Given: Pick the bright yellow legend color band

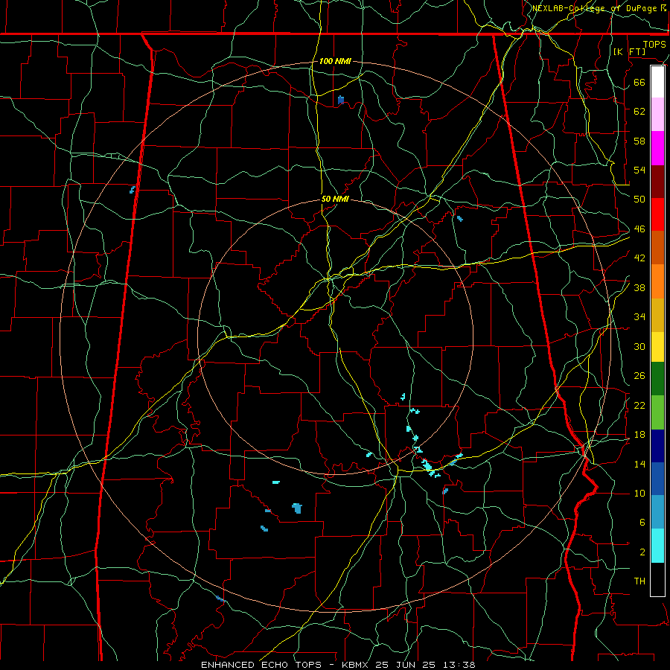Looking at the screenshot, I should 657,347.
